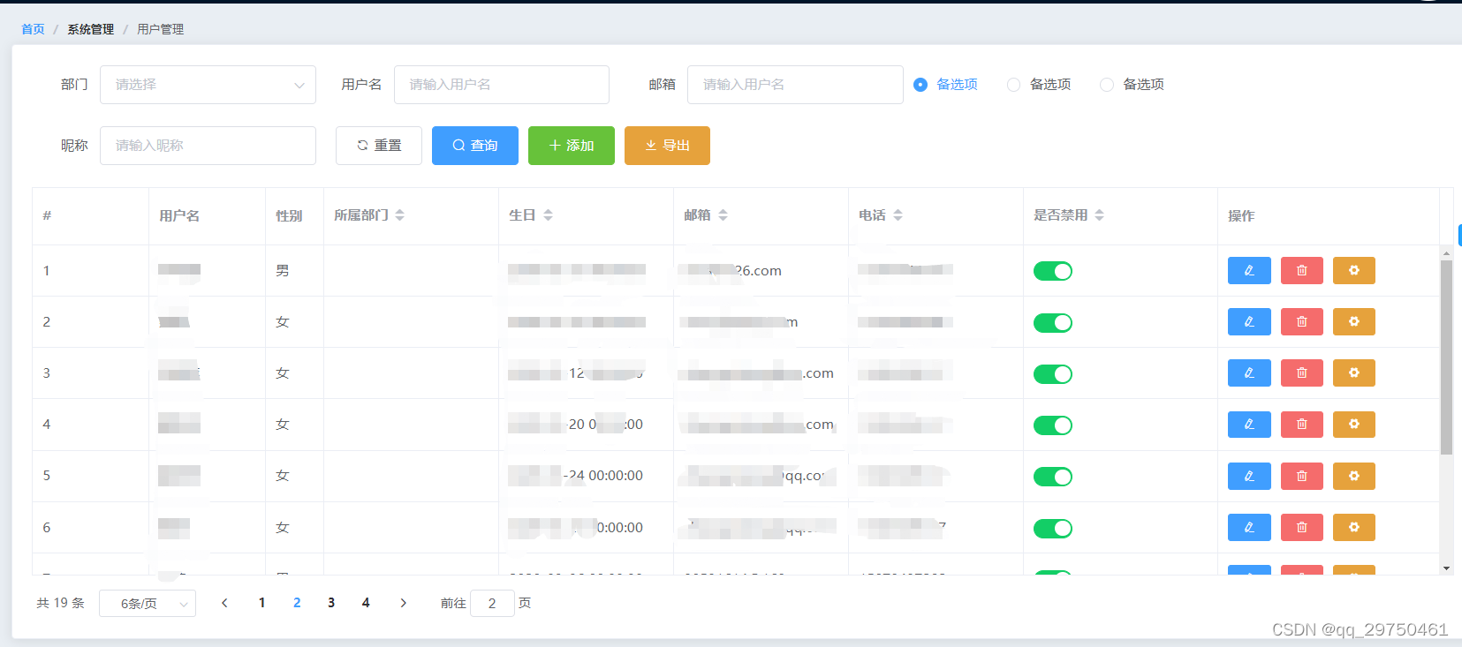Toggle the 是否禁用 switch in row 4
Image resolution: width=1462 pixels, height=647 pixels.
pyautogui.click(x=1053, y=425)
